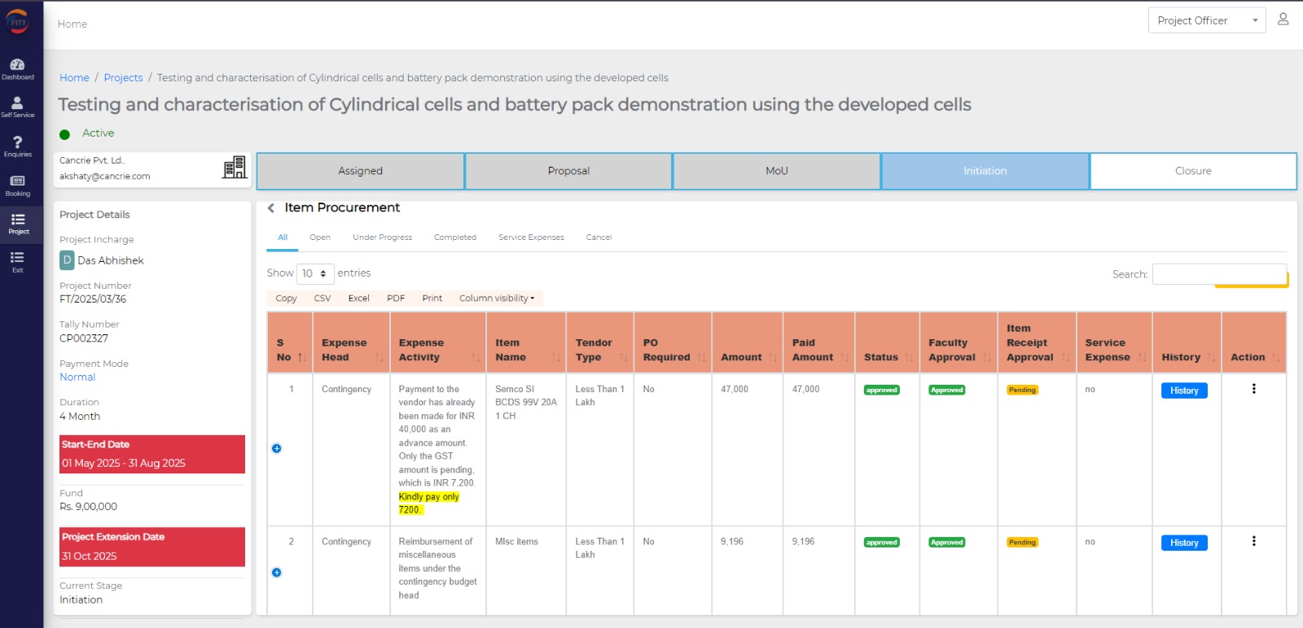Open the Project Officer role dropdown
Image resolution: width=1303 pixels, height=628 pixels.
[x=1206, y=20]
